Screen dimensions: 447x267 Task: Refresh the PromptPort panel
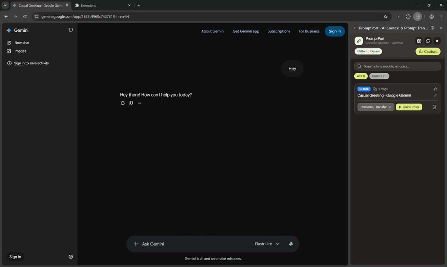pyautogui.click(x=428, y=41)
